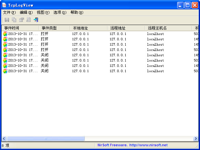Open the 帮助(H) menu
Image resolution: width=200 pixels, height=150 pixels.
[x=77, y=12]
